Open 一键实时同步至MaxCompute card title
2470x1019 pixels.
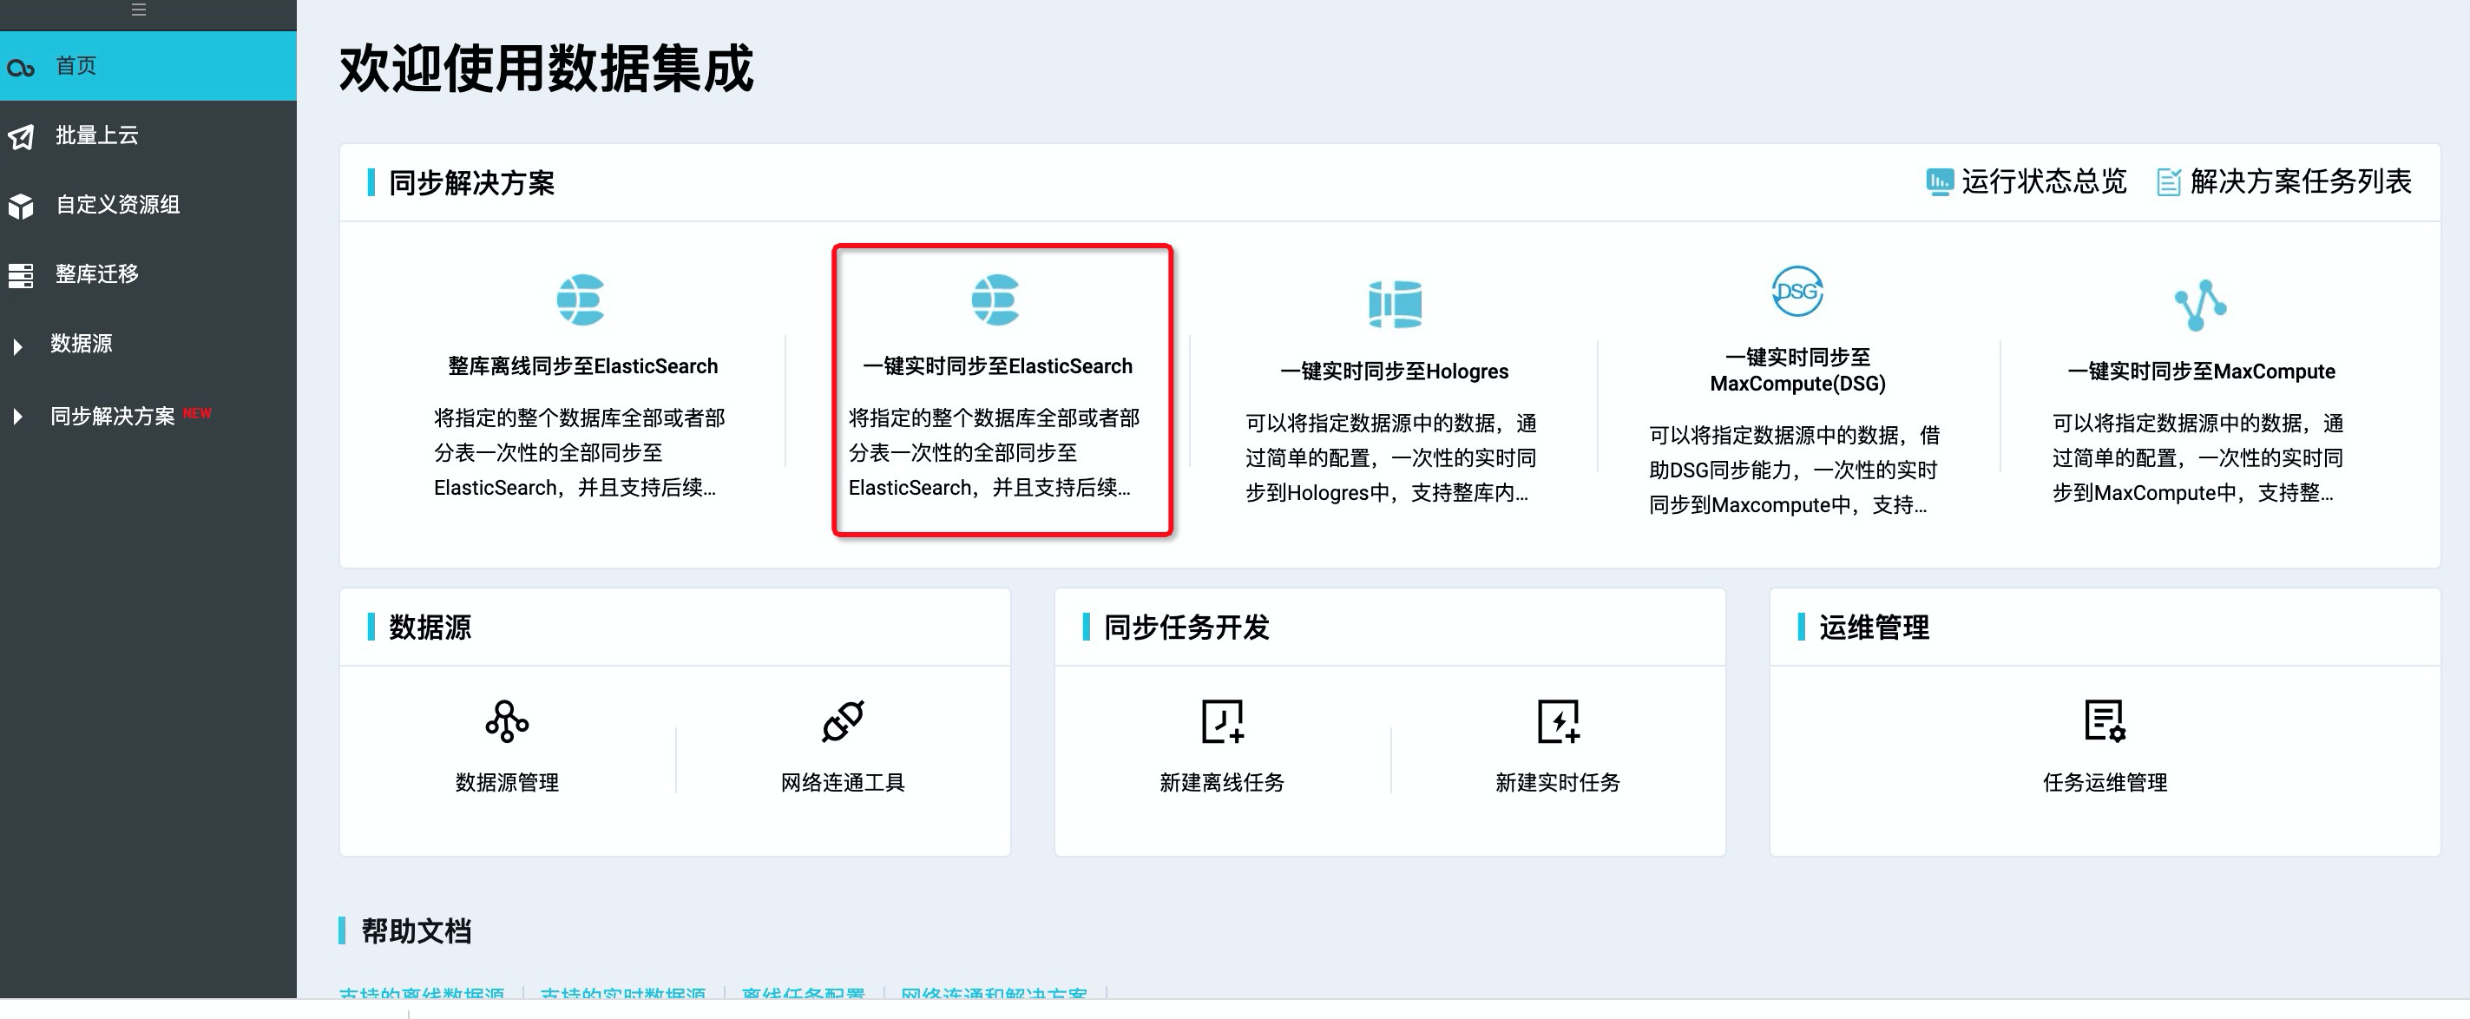2201,371
